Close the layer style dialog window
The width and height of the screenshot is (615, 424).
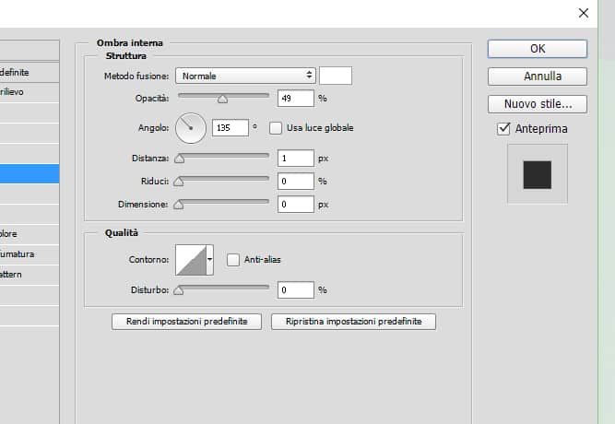(x=583, y=13)
